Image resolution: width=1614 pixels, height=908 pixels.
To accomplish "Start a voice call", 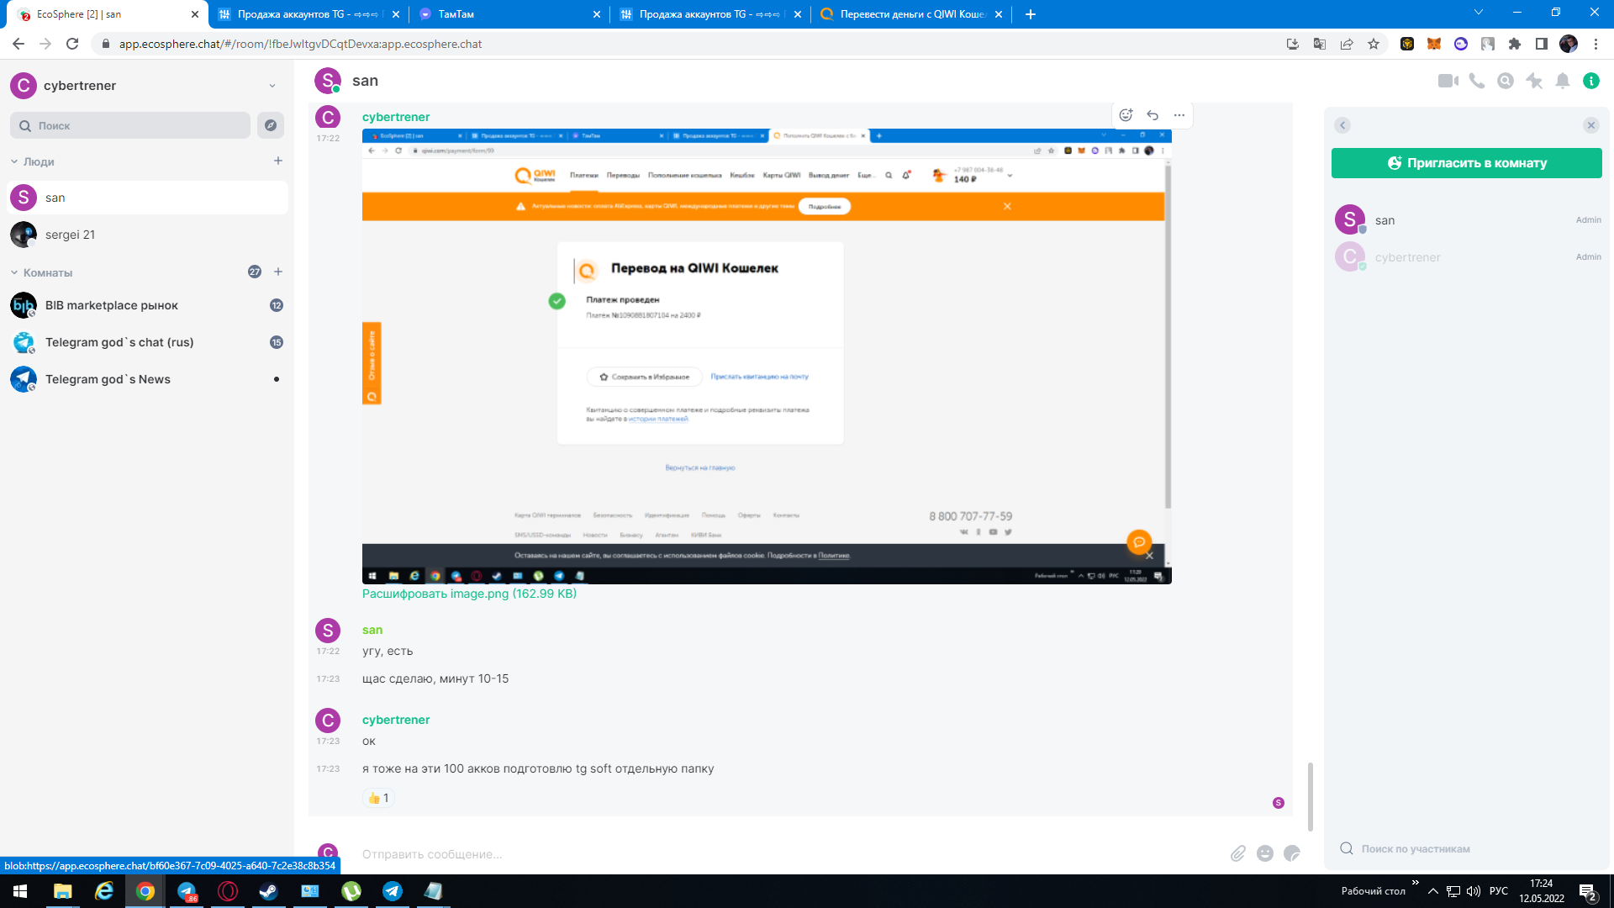I will coord(1476,81).
